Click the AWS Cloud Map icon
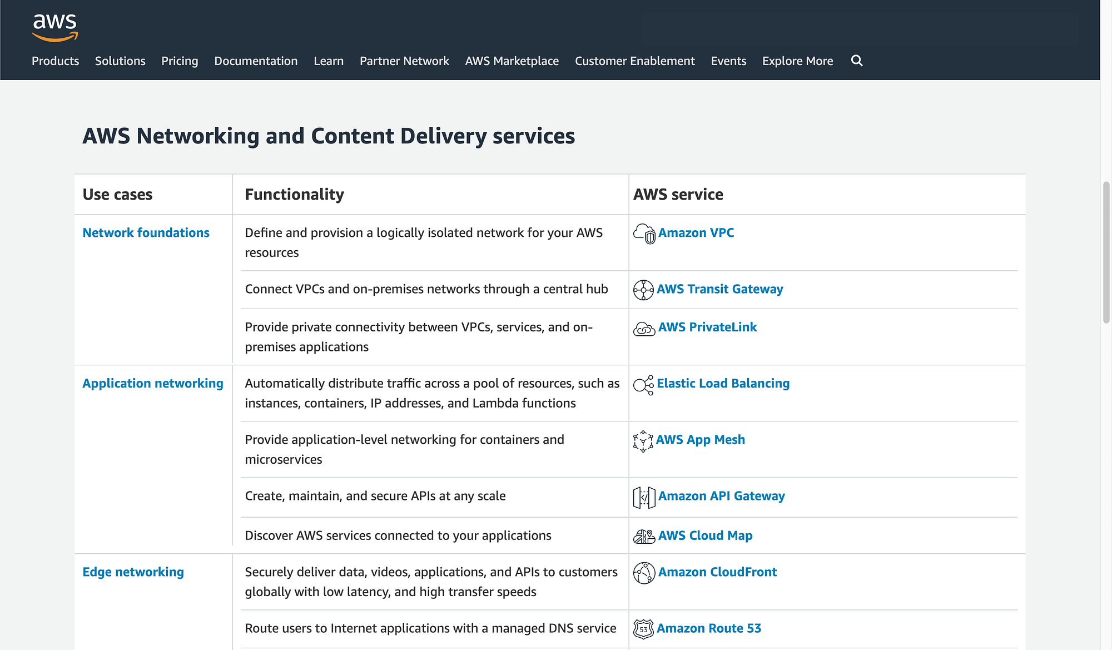 coord(644,537)
